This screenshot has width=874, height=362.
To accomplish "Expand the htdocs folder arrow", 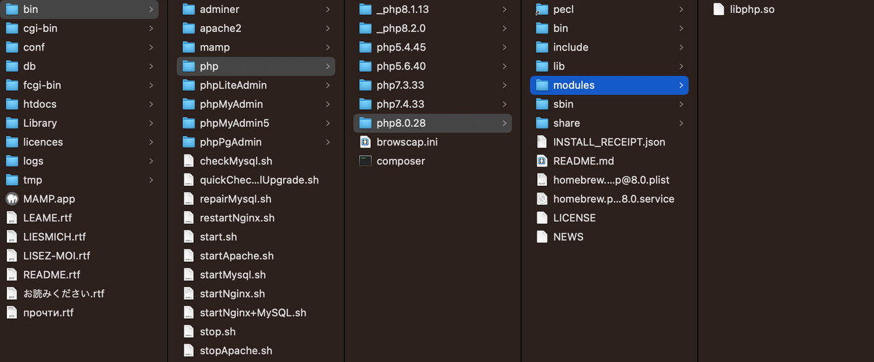I will point(151,105).
